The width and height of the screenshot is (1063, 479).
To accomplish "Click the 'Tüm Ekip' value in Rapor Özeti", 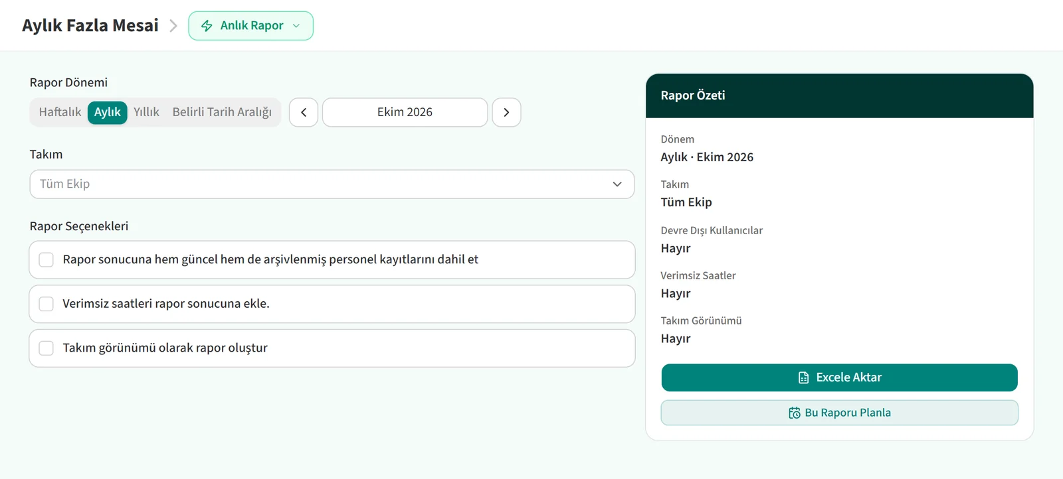I will [x=686, y=202].
